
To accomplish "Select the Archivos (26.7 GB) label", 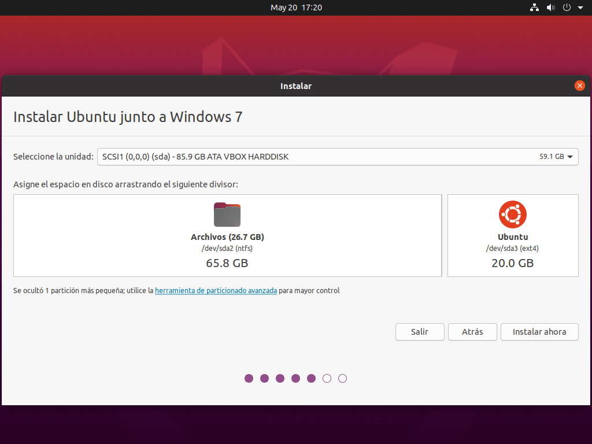I will [x=227, y=237].
